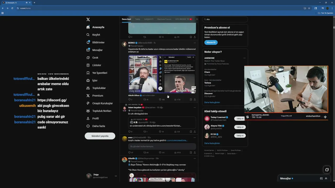The image size is (335, 188).
Task: Open options on Alkolik's post
Action: pyautogui.click(x=194, y=158)
